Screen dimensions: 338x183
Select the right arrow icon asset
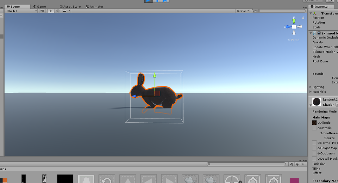(169, 179)
